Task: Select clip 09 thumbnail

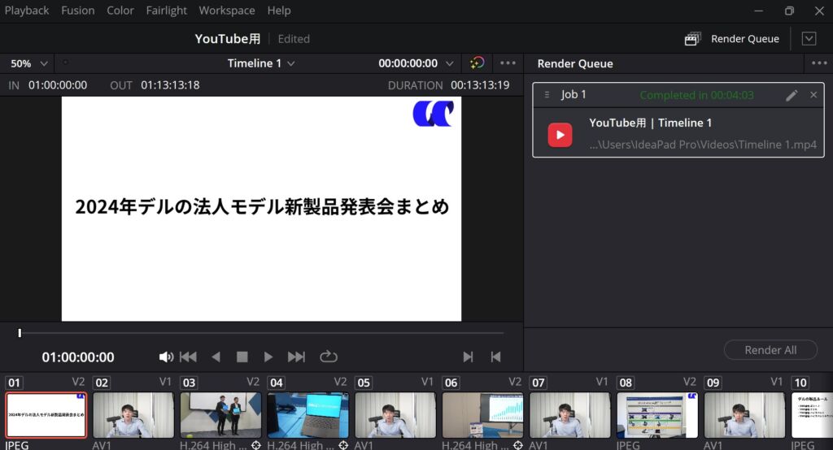Action: click(744, 415)
